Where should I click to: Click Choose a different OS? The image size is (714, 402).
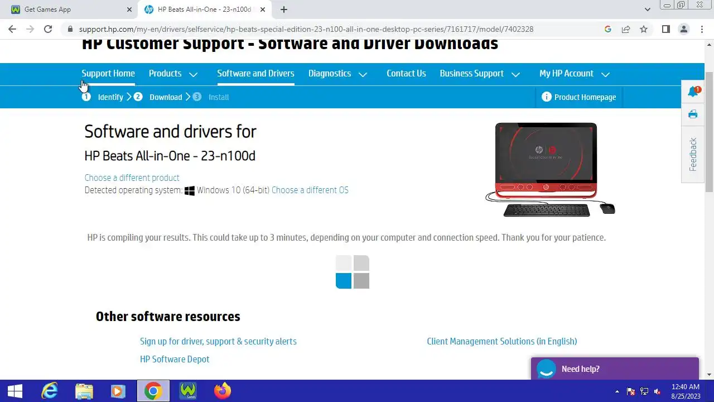(x=310, y=190)
